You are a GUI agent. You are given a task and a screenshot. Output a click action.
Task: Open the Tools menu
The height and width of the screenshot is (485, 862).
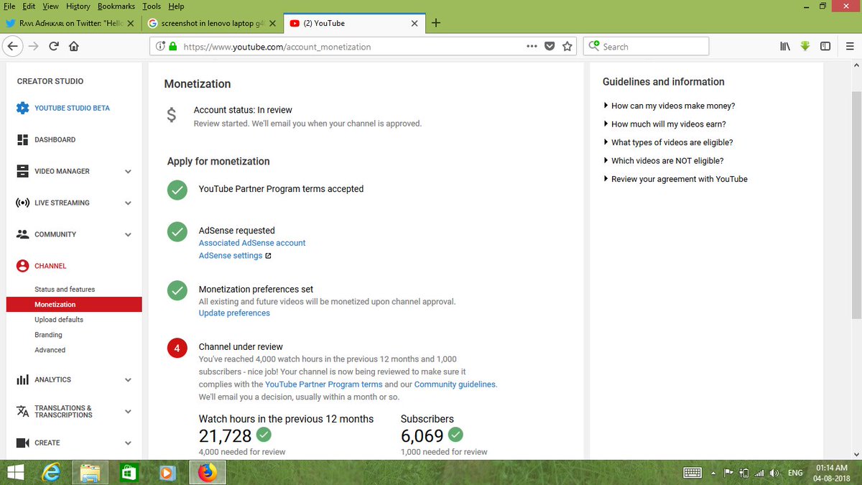[x=152, y=6]
